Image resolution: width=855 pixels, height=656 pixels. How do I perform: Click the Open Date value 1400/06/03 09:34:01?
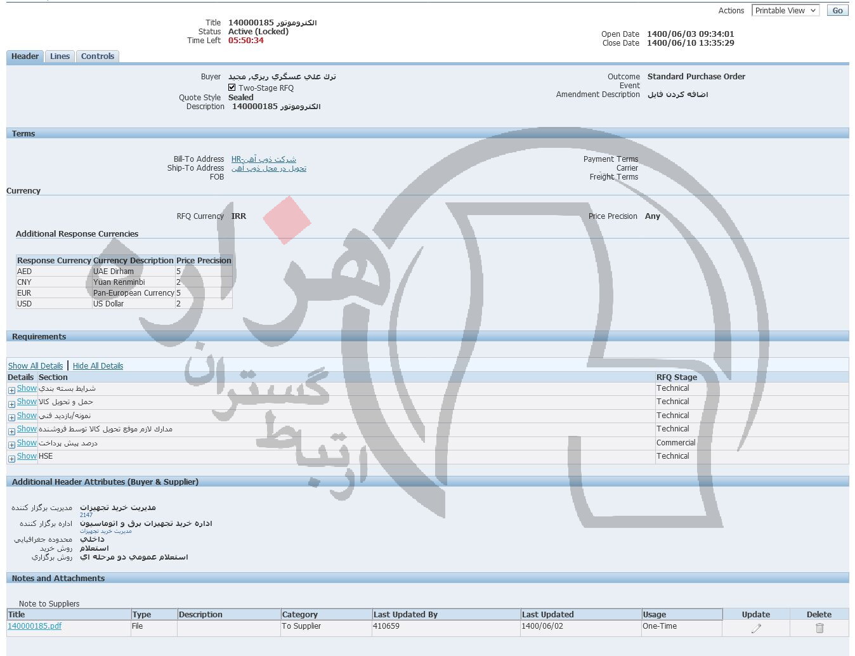click(x=691, y=34)
